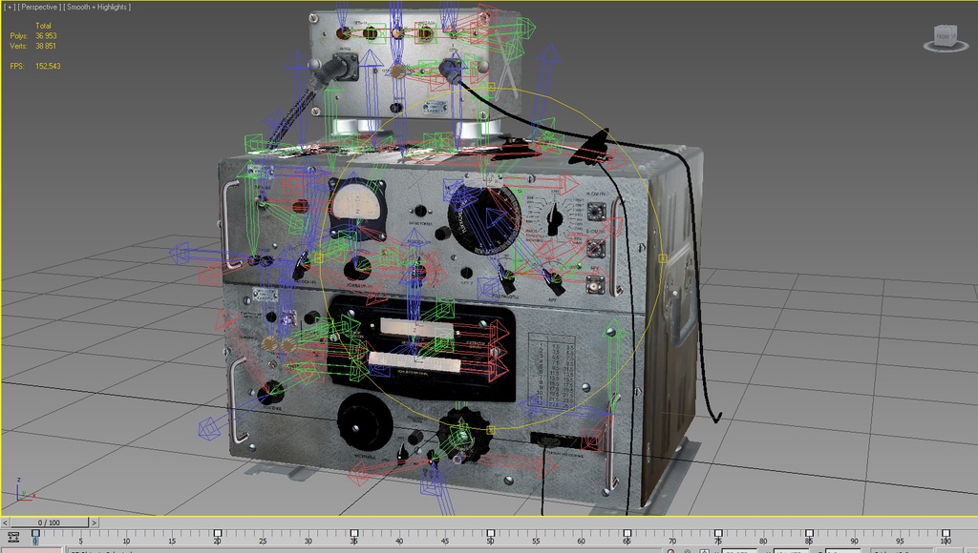Screen dimensions: 978x553
Task: Select the keyframe at frame 50
Action: pyautogui.click(x=490, y=534)
